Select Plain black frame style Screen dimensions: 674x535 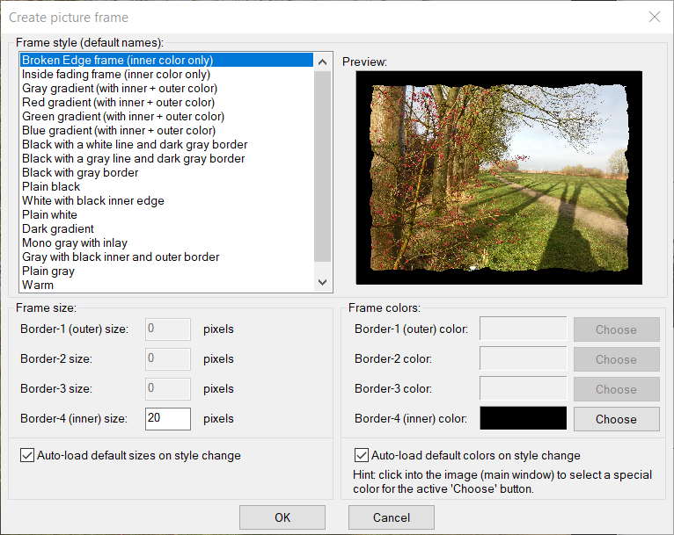pyautogui.click(x=51, y=187)
